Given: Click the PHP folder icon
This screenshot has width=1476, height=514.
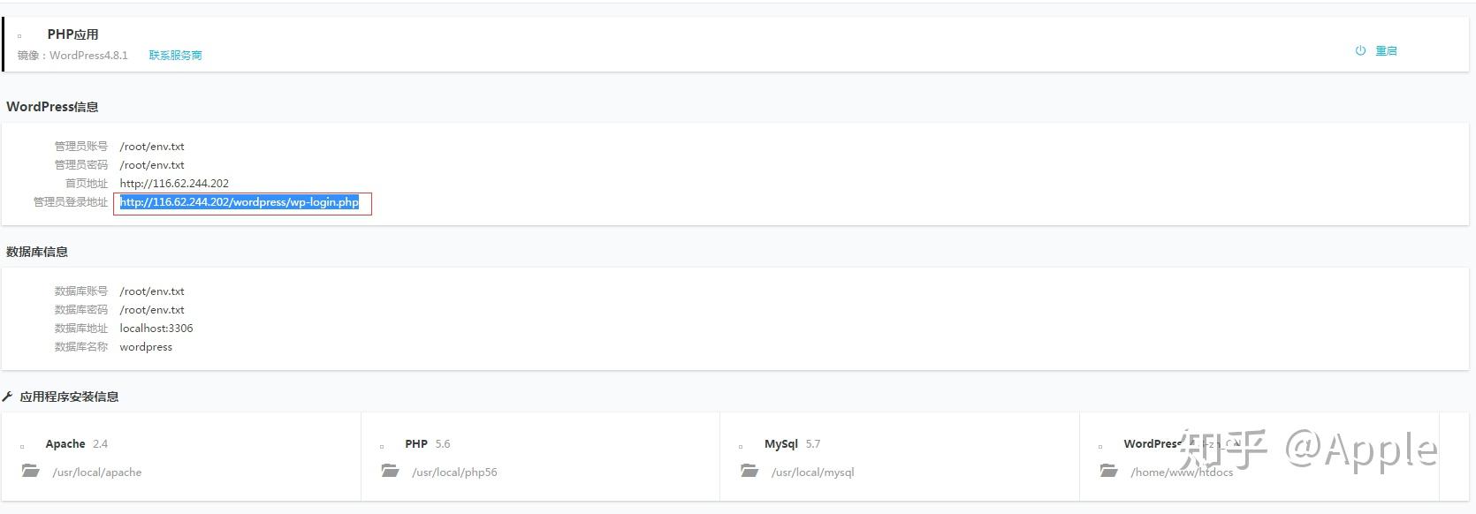Looking at the screenshot, I should pos(390,472).
